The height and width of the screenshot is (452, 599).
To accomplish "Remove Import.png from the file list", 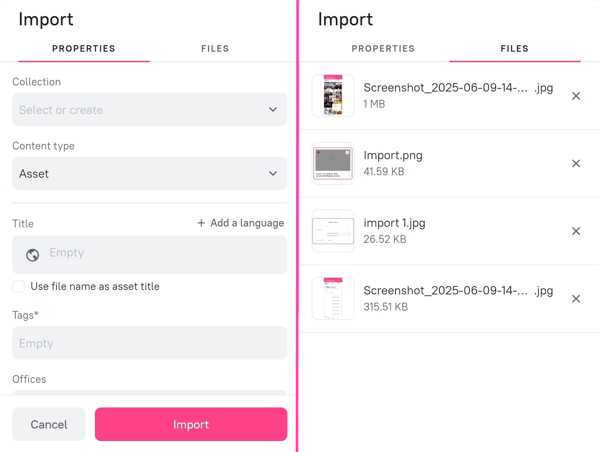I will click(x=576, y=164).
